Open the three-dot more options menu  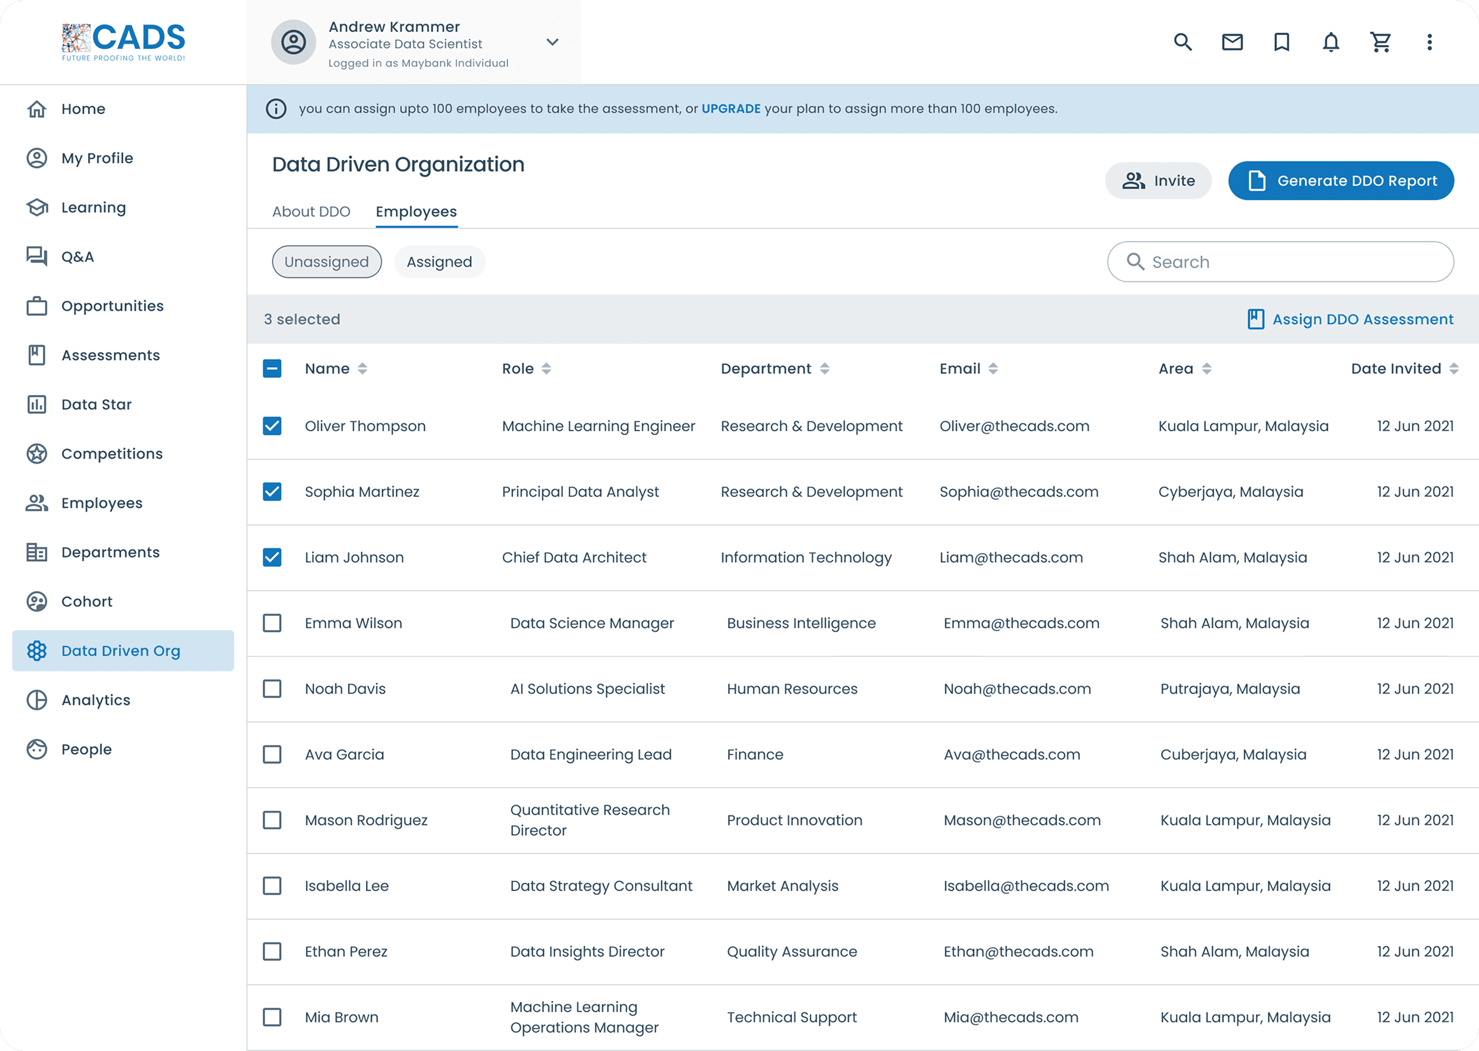point(1429,42)
